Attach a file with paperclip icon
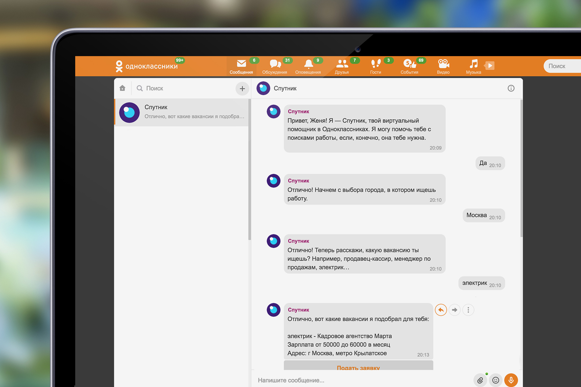Image resolution: width=581 pixels, height=387 pixels. coord(480,380)
